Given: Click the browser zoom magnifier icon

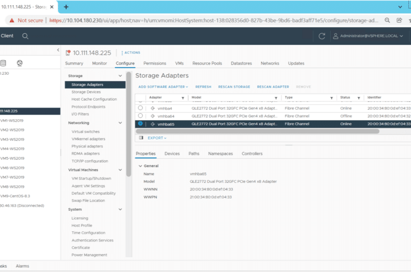Looking at the screenshot, I should tap(387, 20).
